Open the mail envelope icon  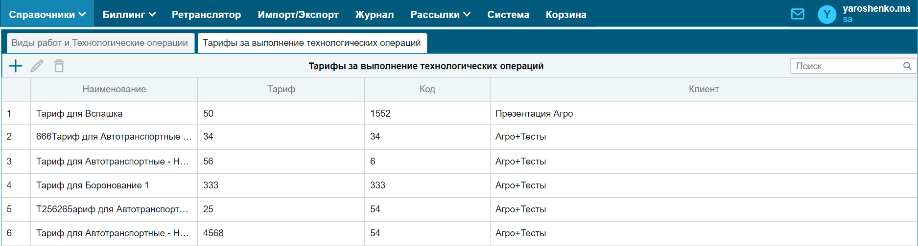(798, 14)
